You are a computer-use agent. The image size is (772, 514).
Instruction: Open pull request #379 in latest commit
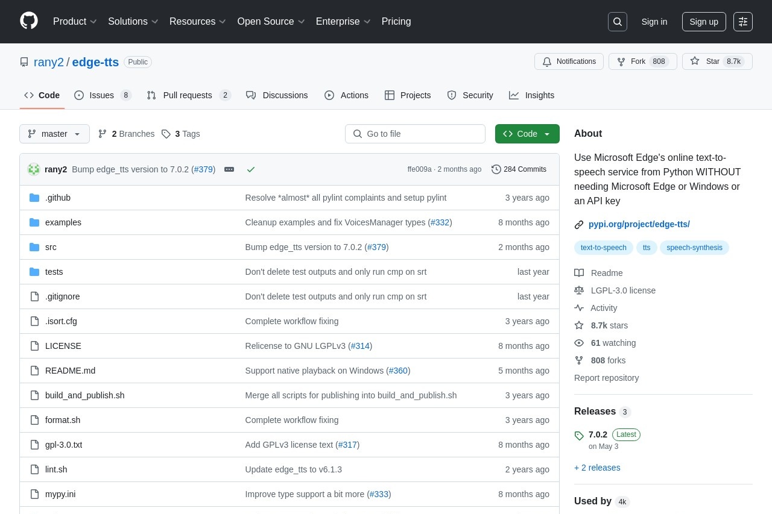[x=204, y=169]
